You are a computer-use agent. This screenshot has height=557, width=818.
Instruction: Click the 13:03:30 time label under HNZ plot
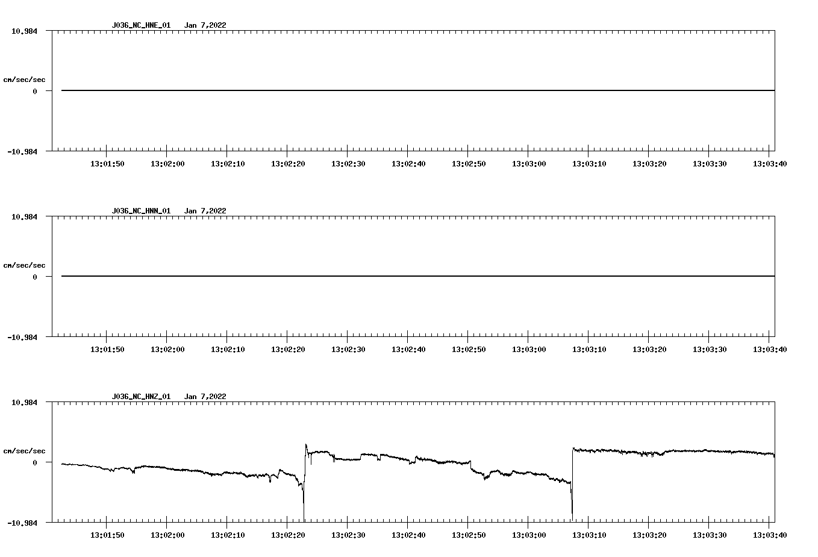point(710,535)
